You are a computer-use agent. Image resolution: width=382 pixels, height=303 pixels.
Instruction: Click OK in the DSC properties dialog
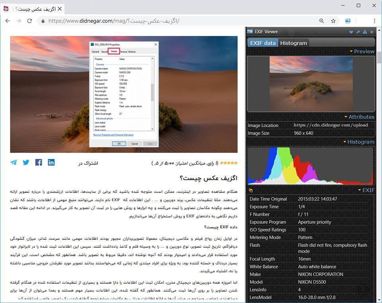point(119,144)
